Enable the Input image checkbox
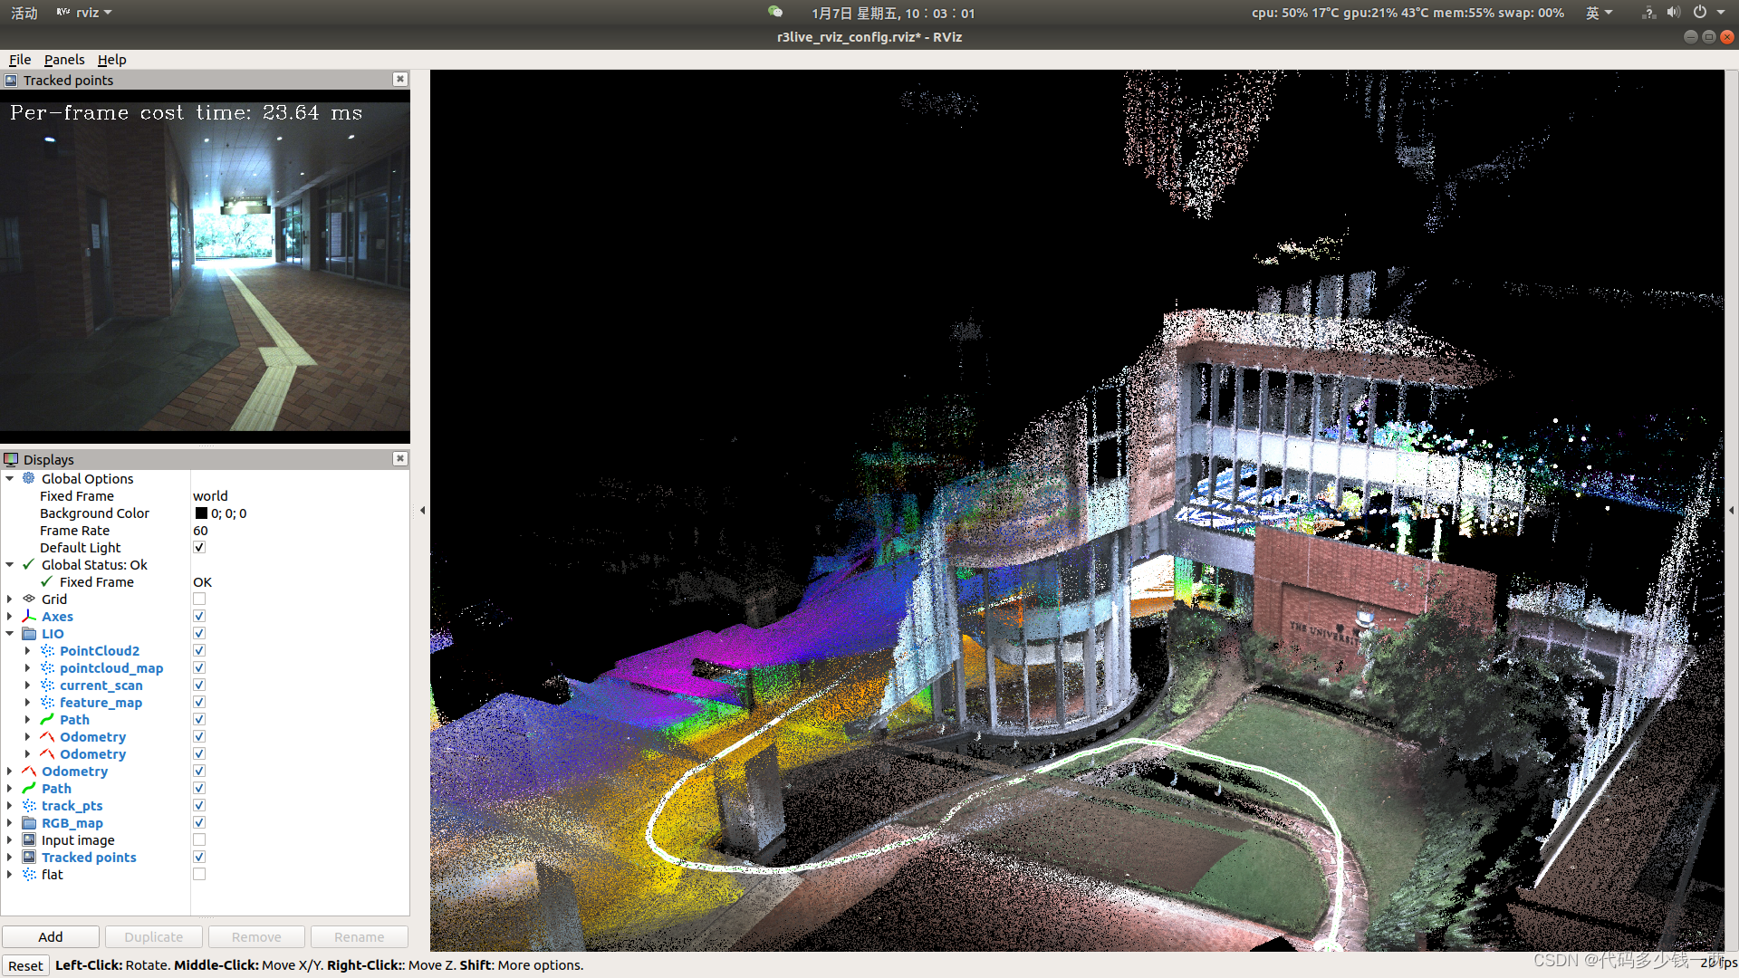The width and height of the screenshot is (1739, 978). click(199, 839)
